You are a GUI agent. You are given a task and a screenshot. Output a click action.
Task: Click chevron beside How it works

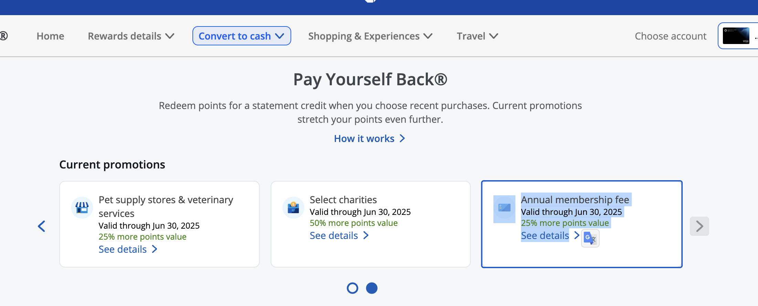[402, 139]
